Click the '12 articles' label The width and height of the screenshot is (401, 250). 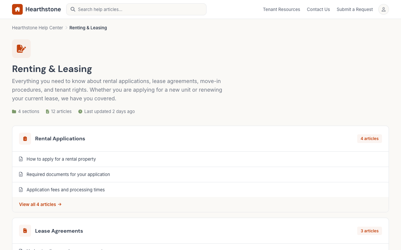pyautogui.click(x=61, y=112)
